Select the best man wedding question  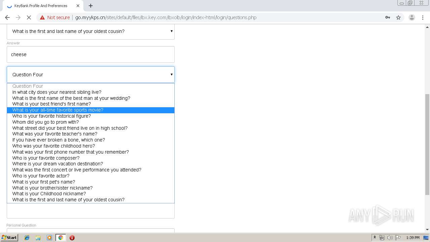pyautogui.click(x=91, y=98)
